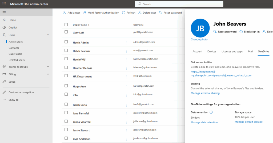273x143 pixels.
Task: Open more actions menu for Gary Leff
Action: click(126, 33)
